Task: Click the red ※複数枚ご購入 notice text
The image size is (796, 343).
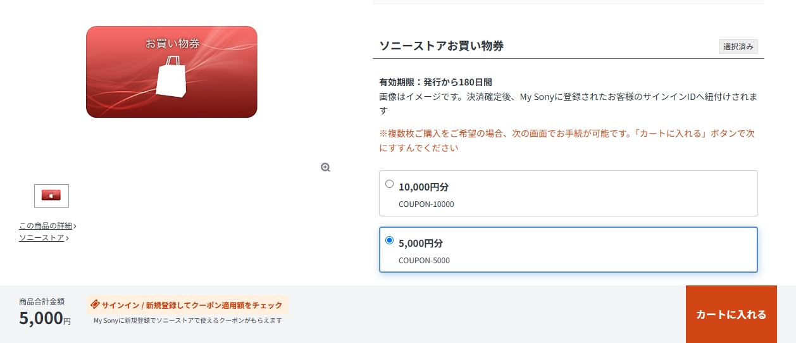Action: pos(567,140)
